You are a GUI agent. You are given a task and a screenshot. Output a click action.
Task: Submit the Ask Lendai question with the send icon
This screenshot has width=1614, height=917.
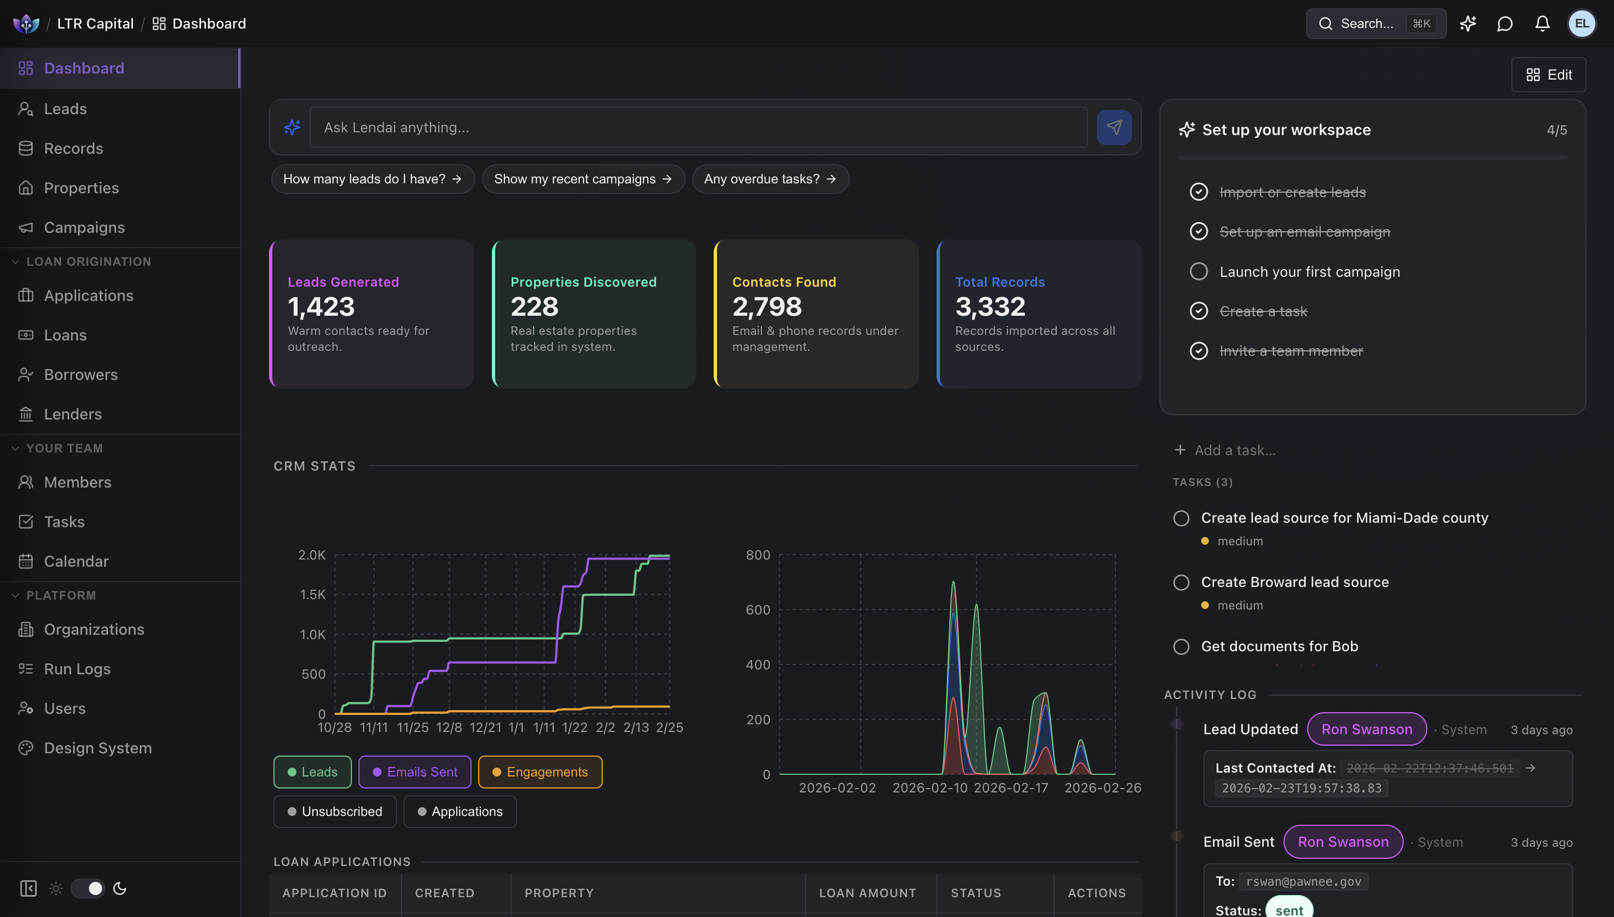(x=1114, y=127)
